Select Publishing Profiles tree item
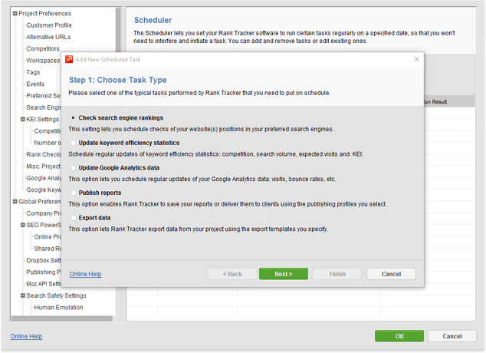This screenshot has height=353, width=486. click(44, 272)
